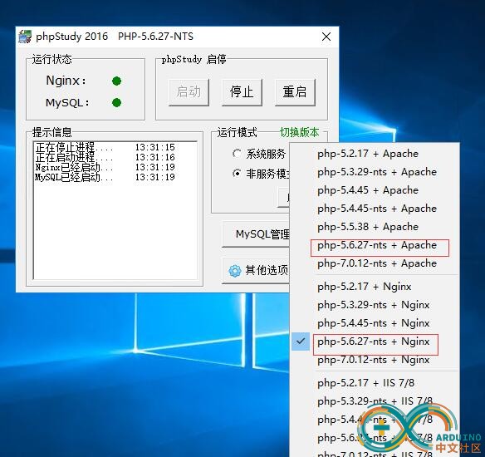
Task: Select php-5.3.29-nts + IIS 7/8
Action: 375,401
